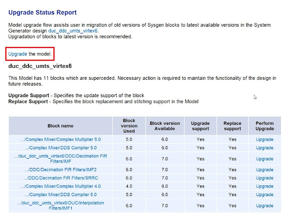
Task: Select the 'Upgrade Status Report' heading
Action: point(43,12)
